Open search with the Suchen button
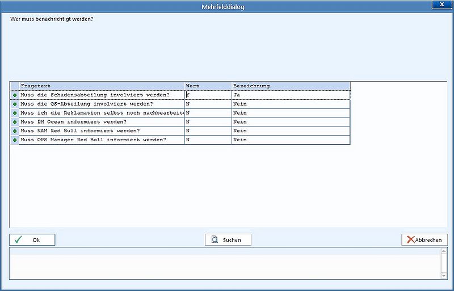Viewport: 454px width, 291px height. [228, 240]
